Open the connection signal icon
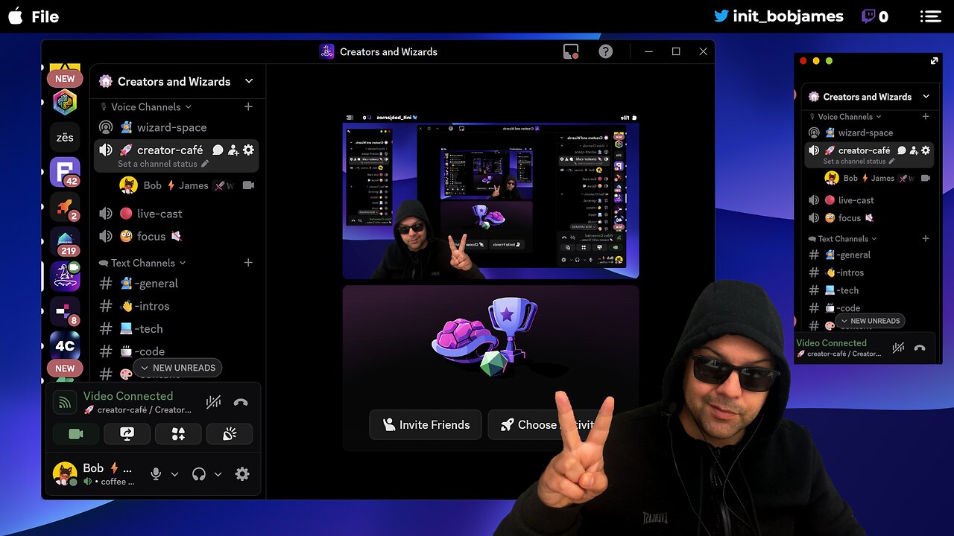The width and height of the screenshot is (954, 536). pos(66,403)
